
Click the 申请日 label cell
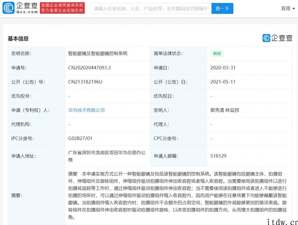(179, 68)
